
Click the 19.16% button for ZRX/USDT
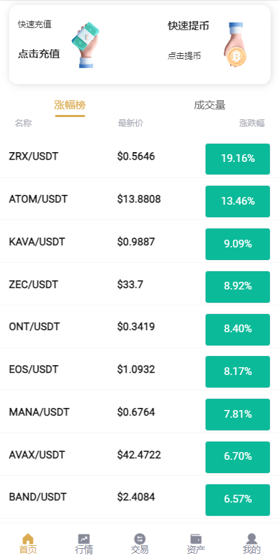[x=238, y=159]
